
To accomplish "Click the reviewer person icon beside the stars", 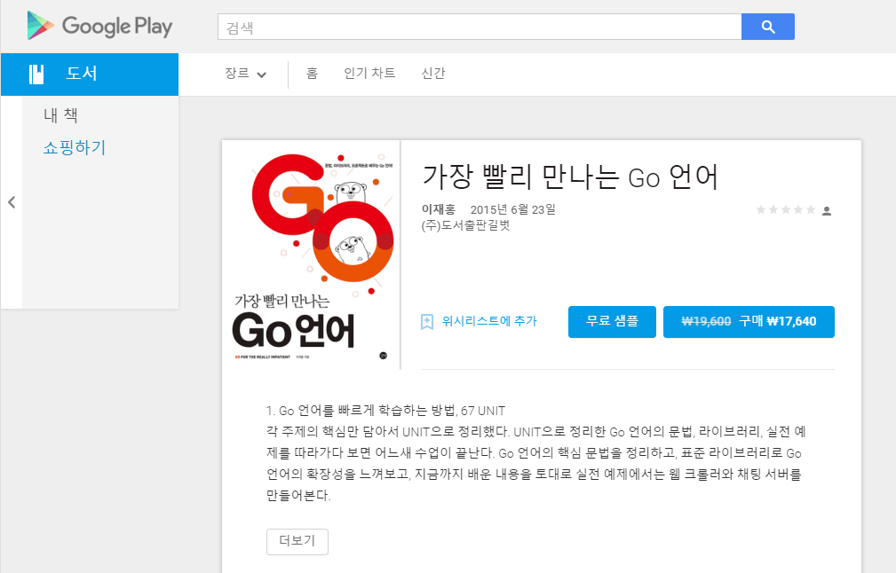I will [827, 211].
